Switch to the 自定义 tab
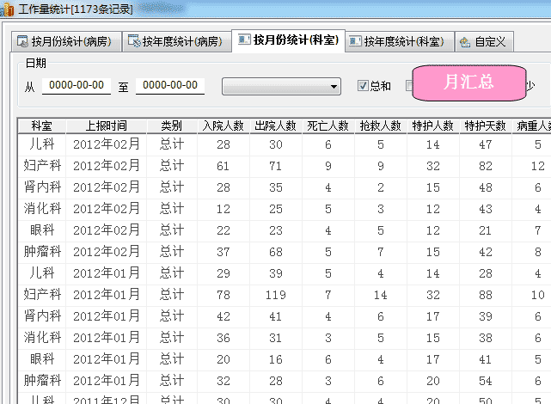The height and width of the screenshot is (404, 551). pyautogui.click(x=484, y=41)
